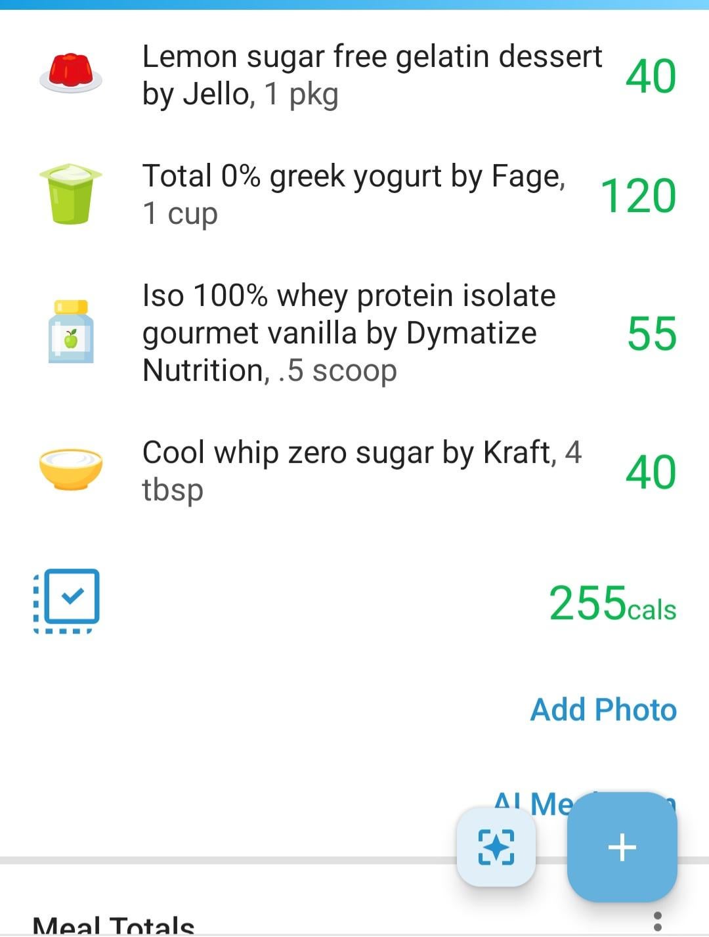This screenshot has width=709, height=937.
Task: Tap the green yogurt cup icon
Action: click(70, 194)
